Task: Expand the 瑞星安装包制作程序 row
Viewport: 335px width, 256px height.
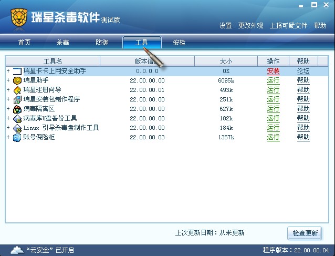Action: point(8,99)
